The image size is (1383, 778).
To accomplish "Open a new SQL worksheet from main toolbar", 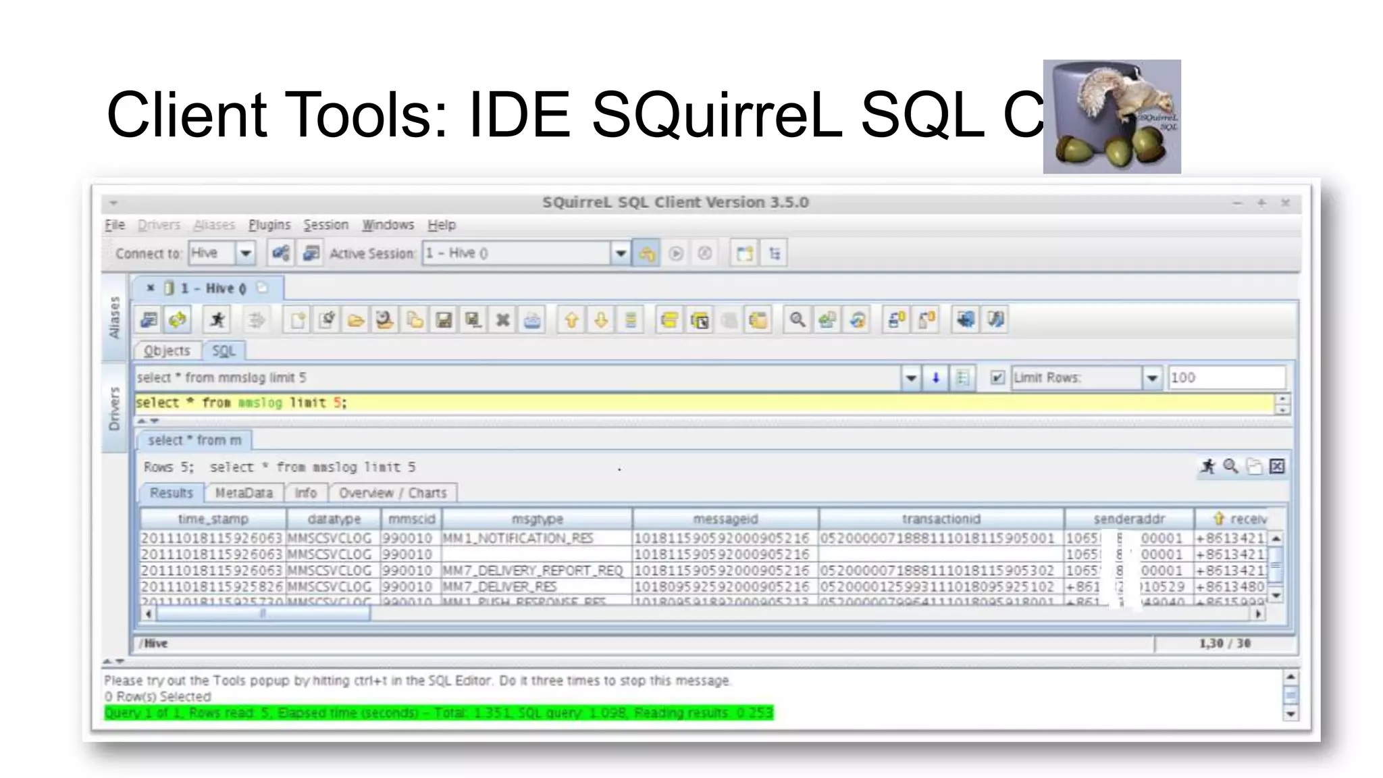I will [x=745, y=253].
